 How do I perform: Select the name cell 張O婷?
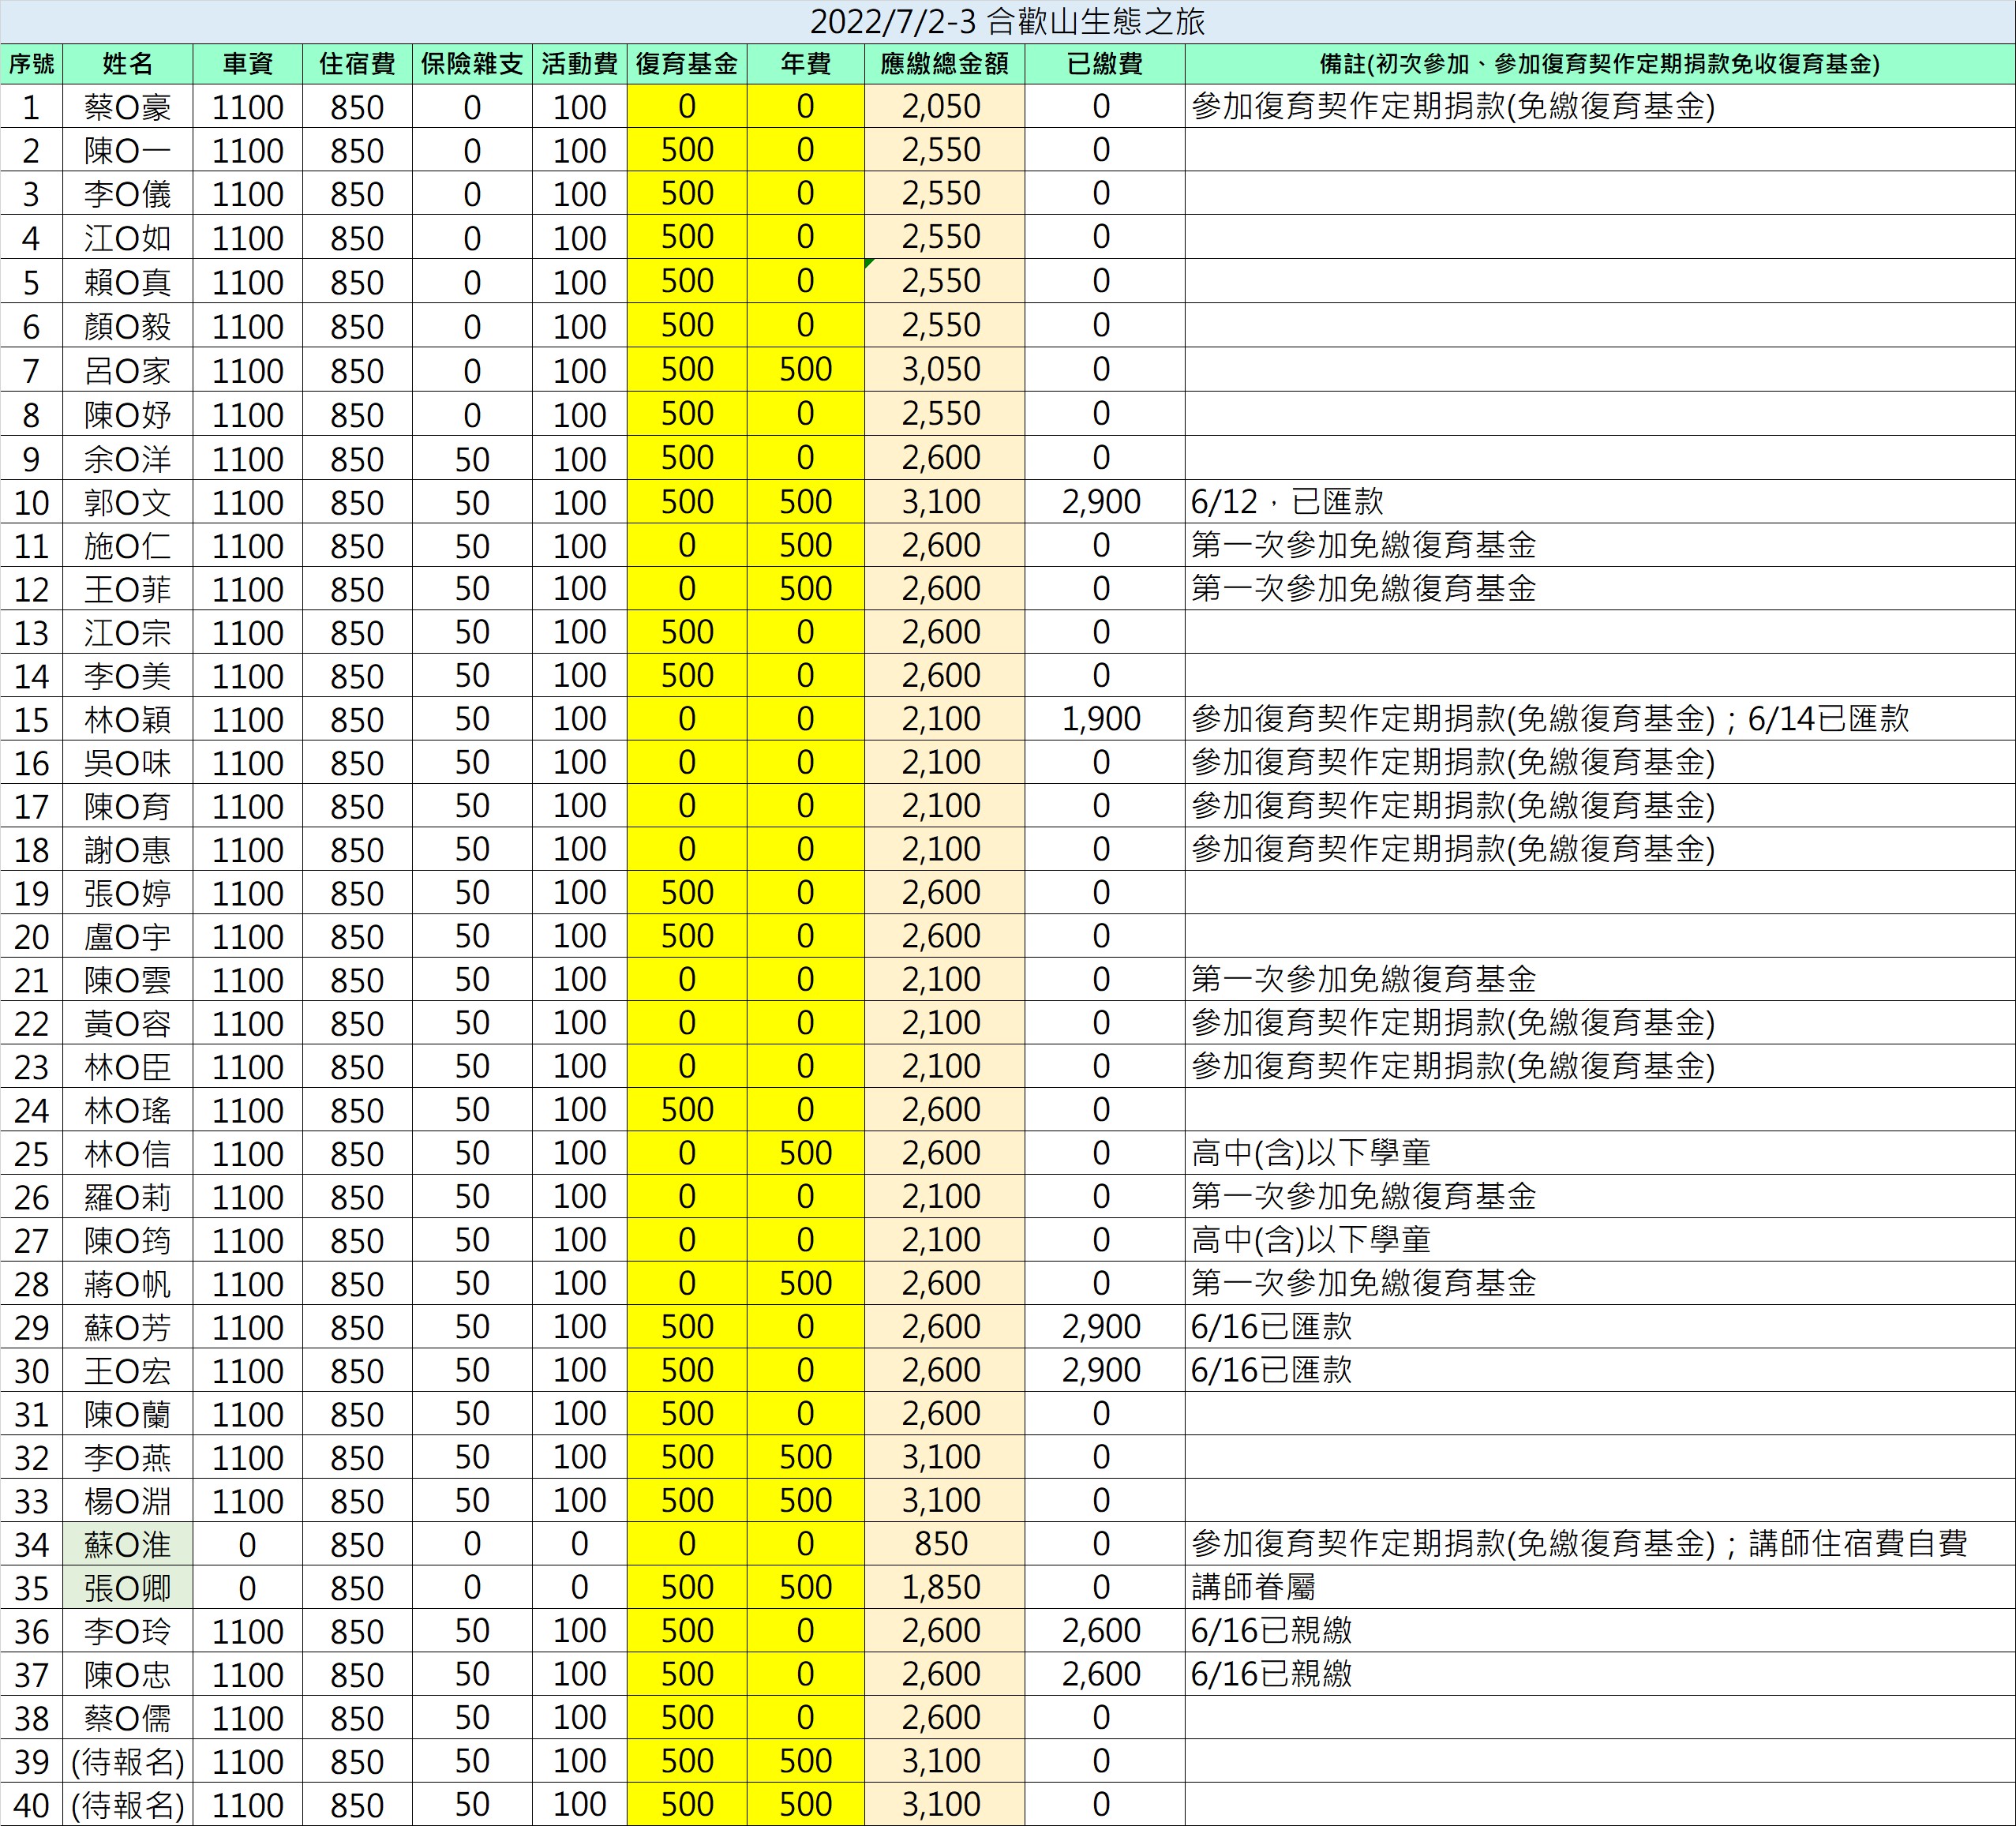pos(128,892)
